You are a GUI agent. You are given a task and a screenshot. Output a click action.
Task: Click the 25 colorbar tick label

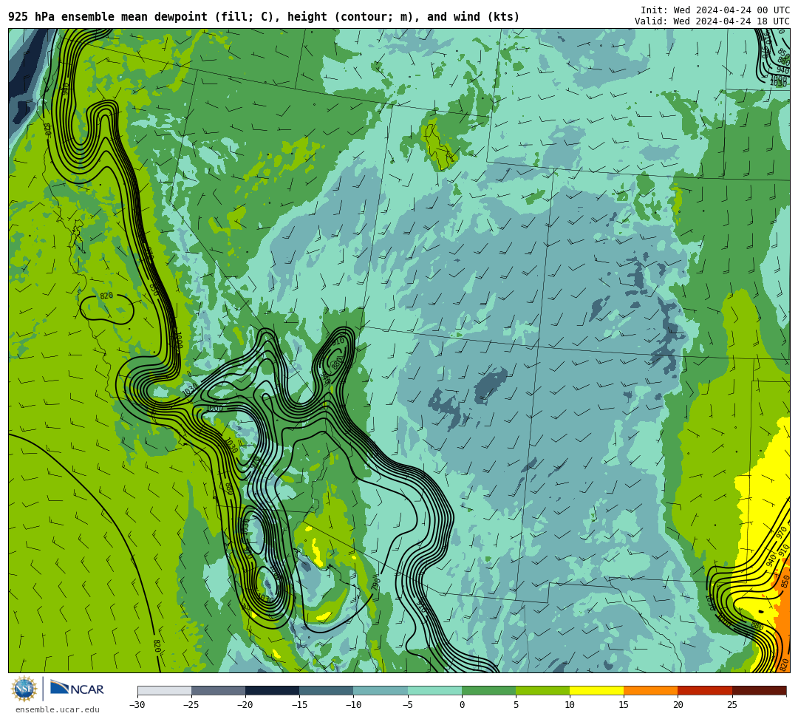coord(731,705)
